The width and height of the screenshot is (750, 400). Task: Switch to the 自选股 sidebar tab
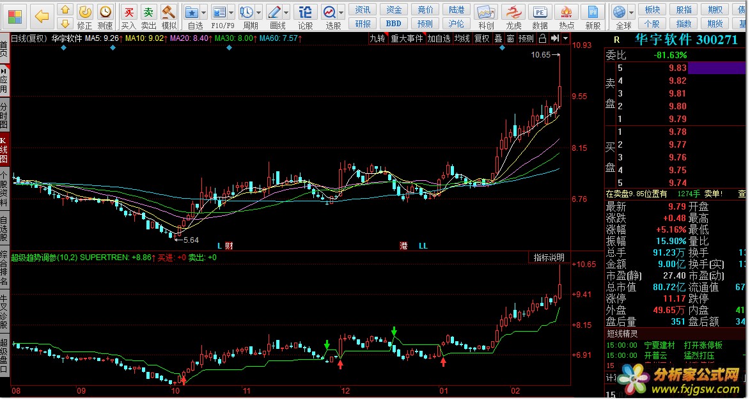(x=4, y=229)
